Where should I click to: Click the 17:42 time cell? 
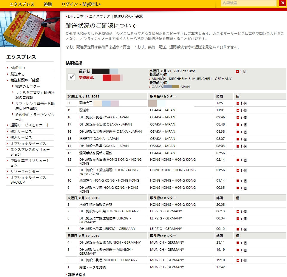tap(220, 267)
